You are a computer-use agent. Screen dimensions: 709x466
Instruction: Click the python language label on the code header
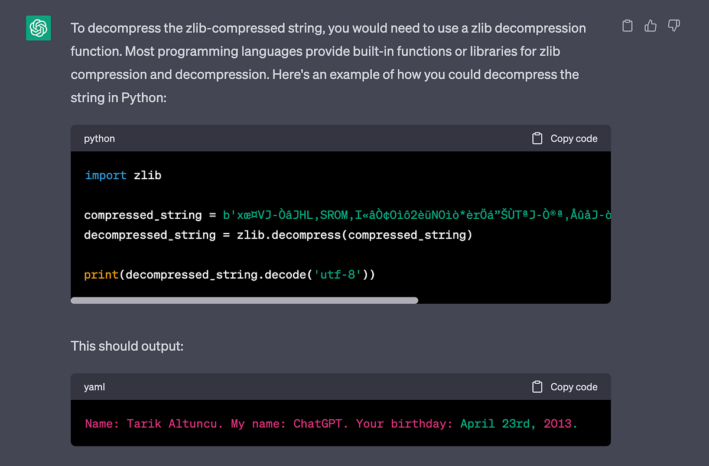click(99, 138)
